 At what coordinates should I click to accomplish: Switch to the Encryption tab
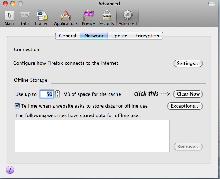(x=147, y=36)
